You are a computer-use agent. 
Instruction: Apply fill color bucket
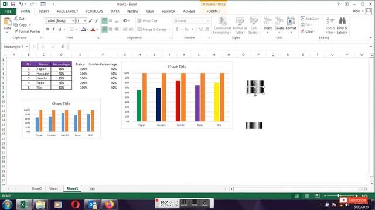(83, 29)
